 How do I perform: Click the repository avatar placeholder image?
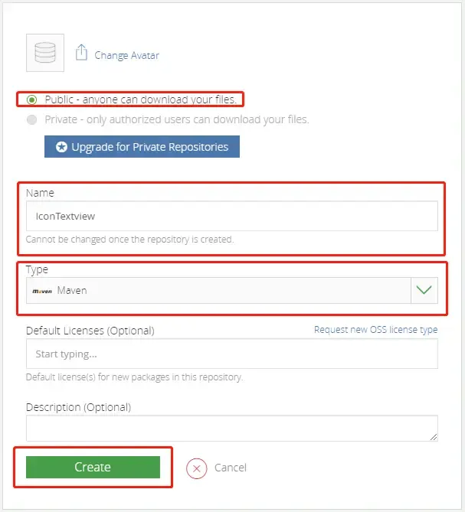[x=47, y=53]
